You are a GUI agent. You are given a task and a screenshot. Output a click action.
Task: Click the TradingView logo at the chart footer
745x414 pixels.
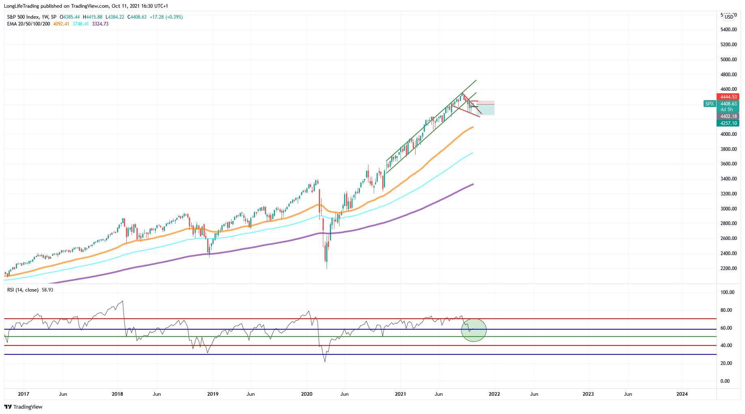click(x=23, y=407)
